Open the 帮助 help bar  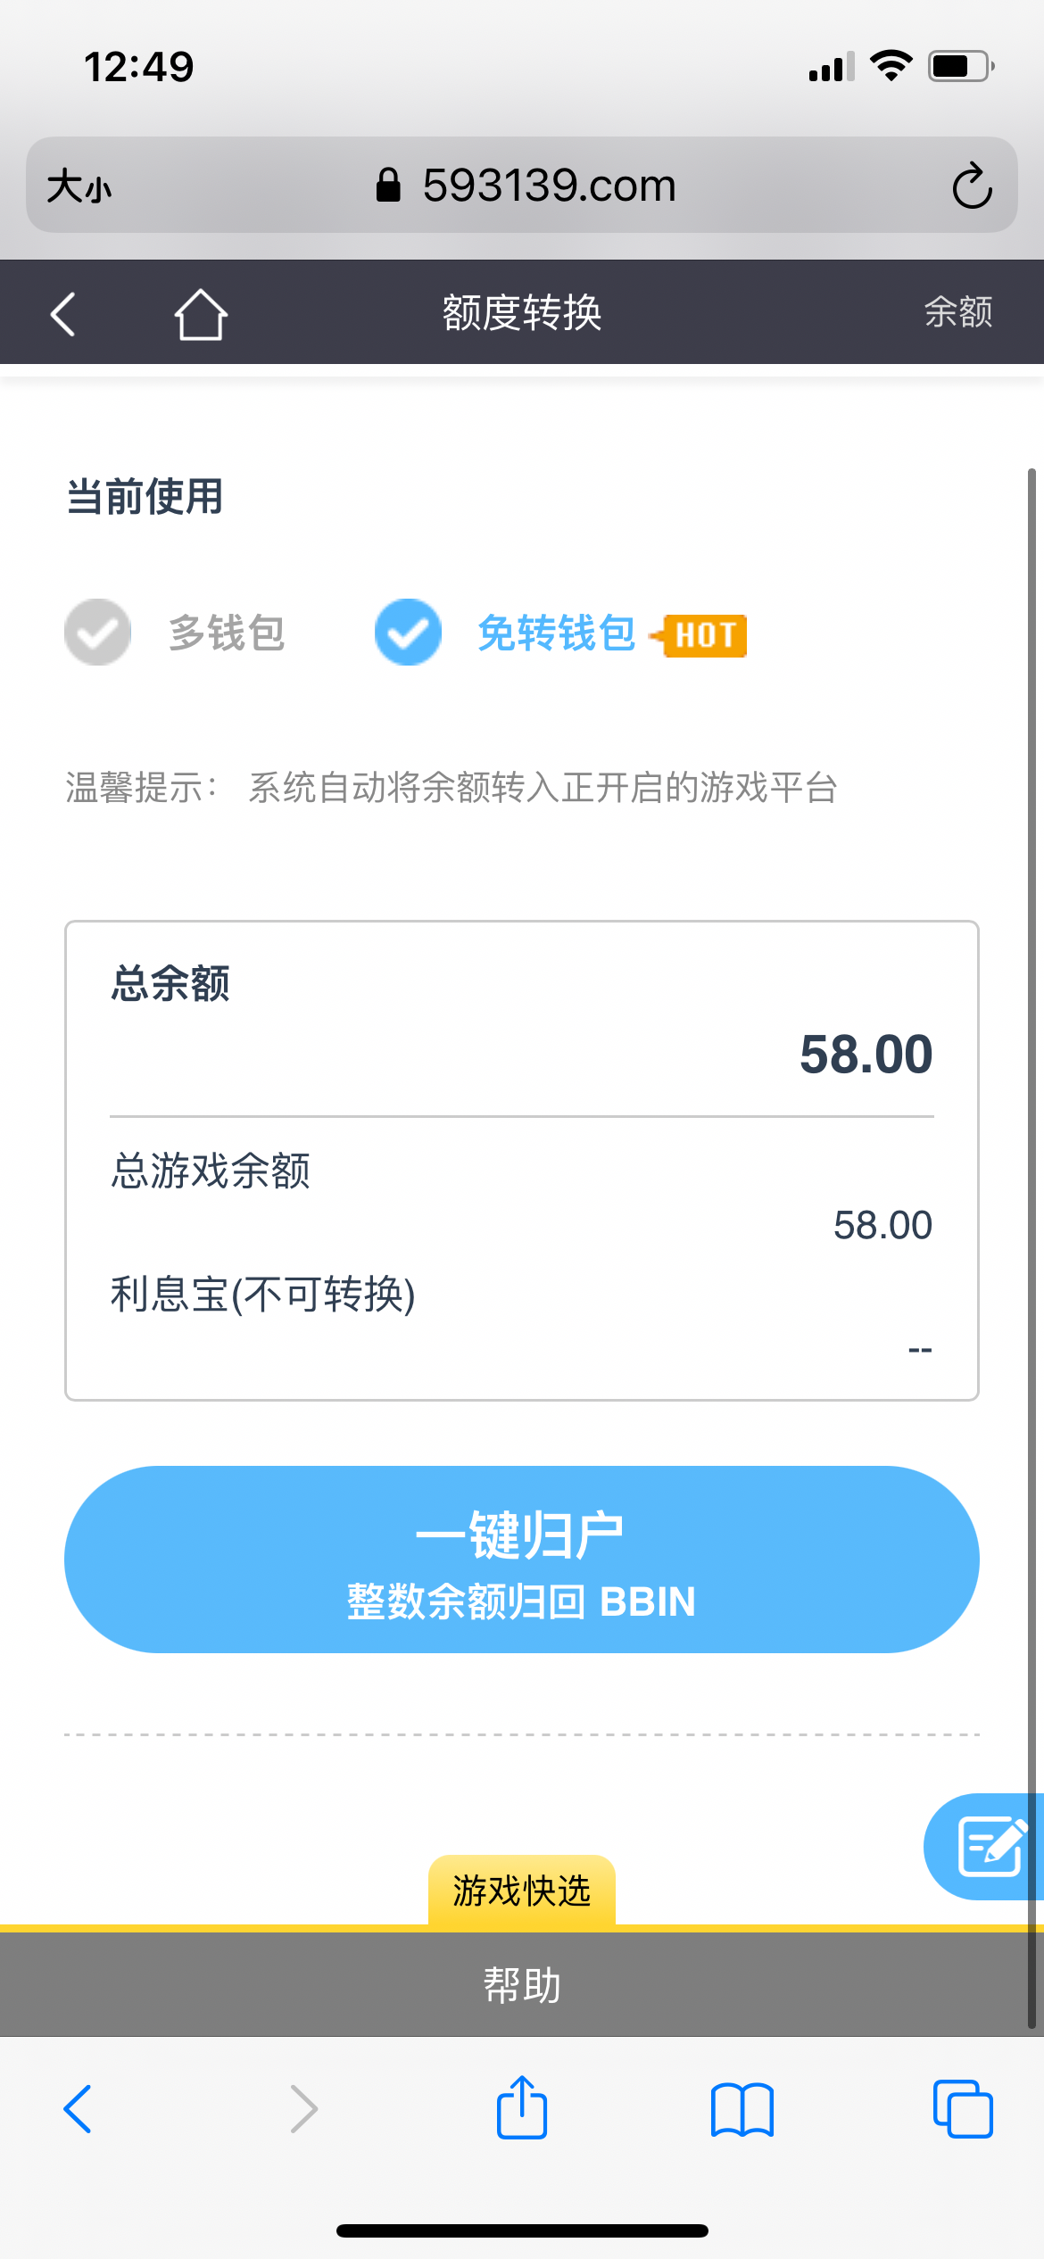522,1985
